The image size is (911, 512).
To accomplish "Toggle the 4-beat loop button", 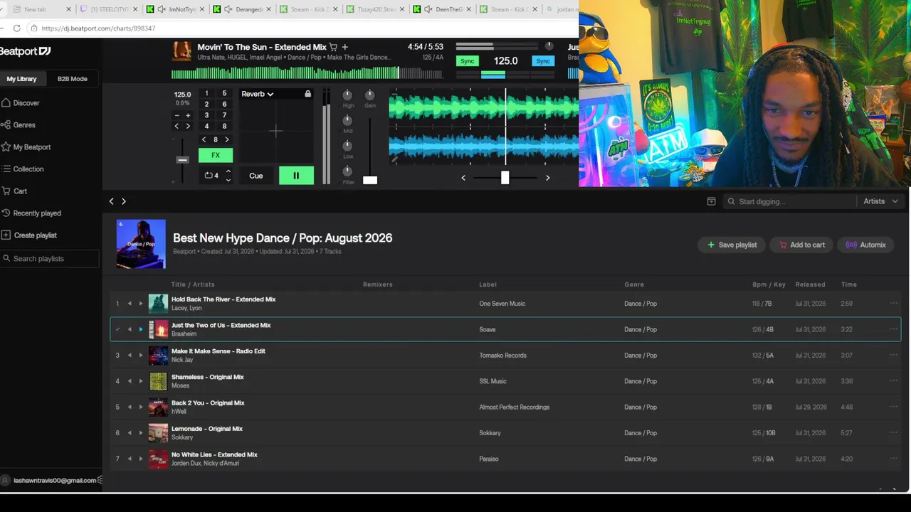I will (212, 176).
